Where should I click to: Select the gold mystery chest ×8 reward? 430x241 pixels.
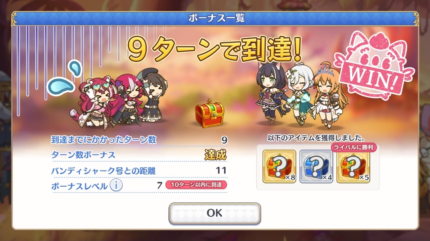pos(279,166)
